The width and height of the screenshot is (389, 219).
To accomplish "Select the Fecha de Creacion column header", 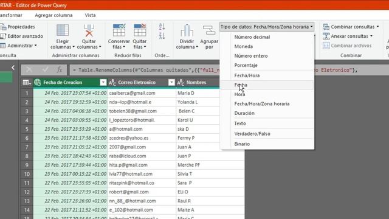I will point(63,83).
